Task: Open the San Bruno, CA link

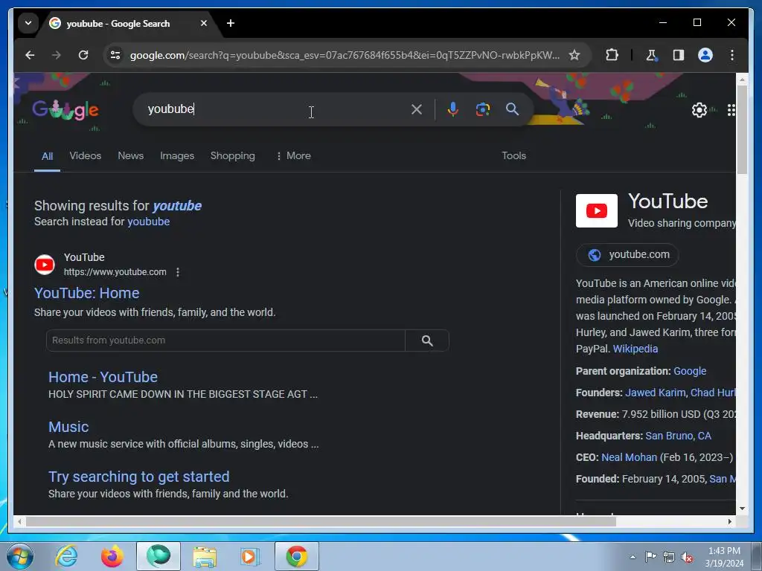Action: click(x=678, y=436)
